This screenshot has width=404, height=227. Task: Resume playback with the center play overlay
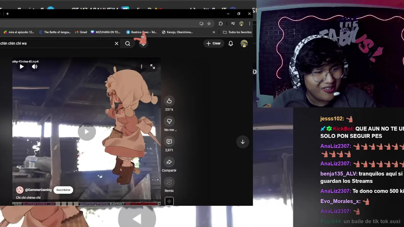(87, 132)
